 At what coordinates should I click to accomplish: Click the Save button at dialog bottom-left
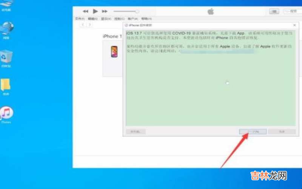click(136, 132)
